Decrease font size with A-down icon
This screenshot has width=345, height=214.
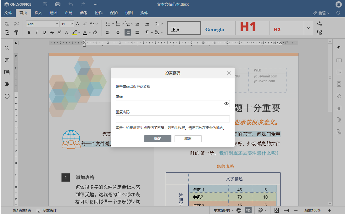point(85,24)
